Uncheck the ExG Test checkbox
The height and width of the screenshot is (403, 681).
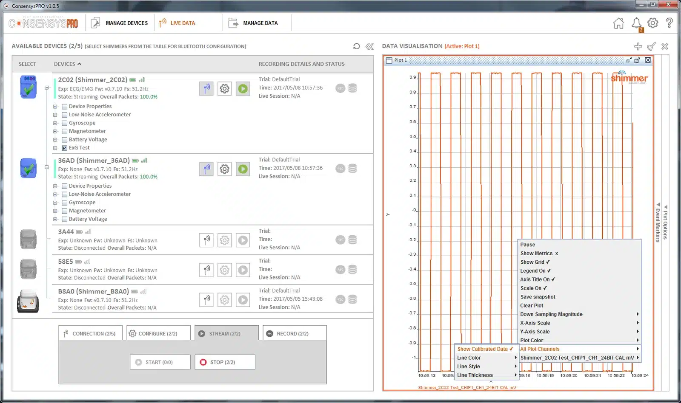pos(65,148)
